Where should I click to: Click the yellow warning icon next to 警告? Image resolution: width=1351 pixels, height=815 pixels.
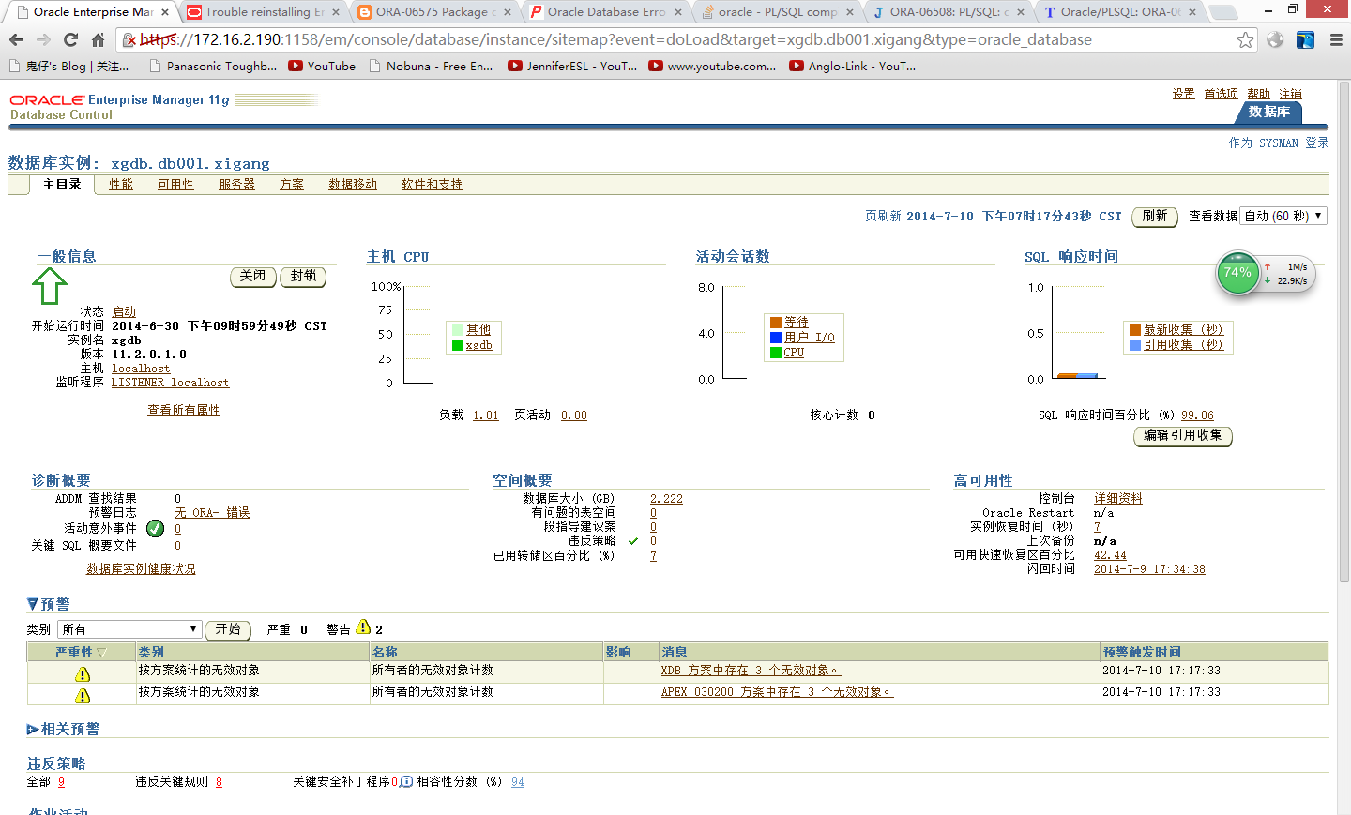pos(363,627)
